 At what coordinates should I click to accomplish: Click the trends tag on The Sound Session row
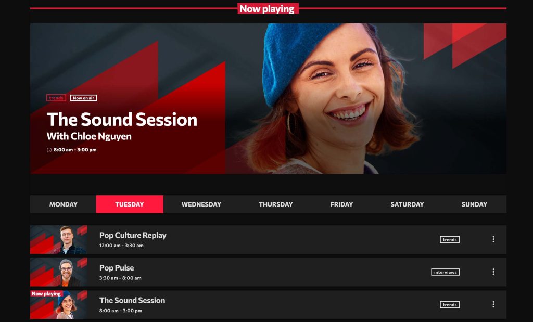point(450,305)
